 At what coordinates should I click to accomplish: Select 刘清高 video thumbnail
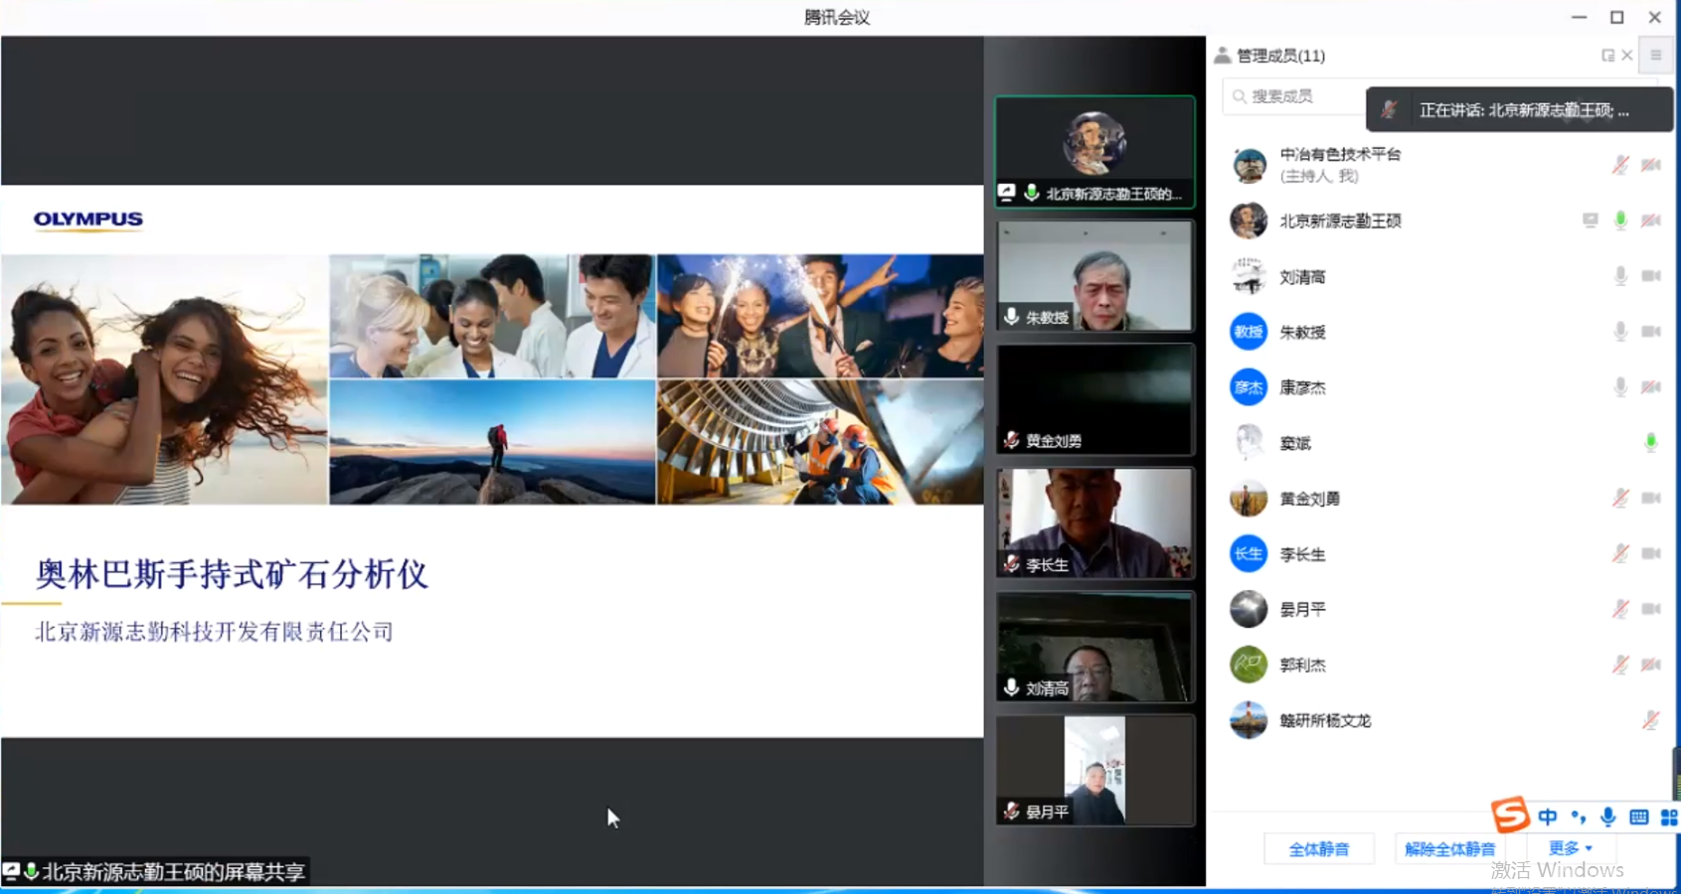point(1094,647)
